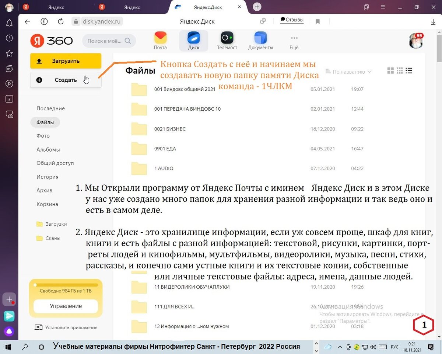
Task: Open the Документы service icon
Action: tap(260, 41)
